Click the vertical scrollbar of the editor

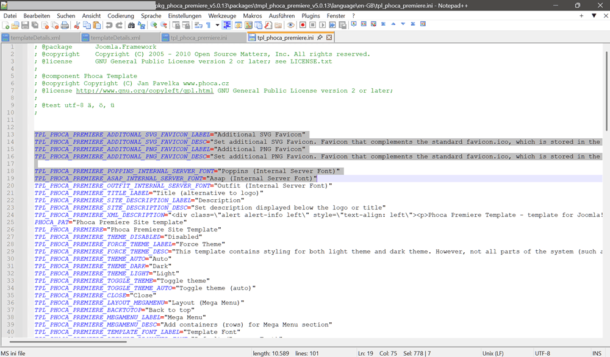pos(606,183)
